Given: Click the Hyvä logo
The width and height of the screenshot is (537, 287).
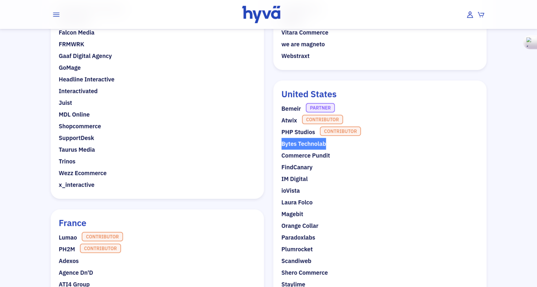Looking at the screenshot, I should tap(261, 14).
